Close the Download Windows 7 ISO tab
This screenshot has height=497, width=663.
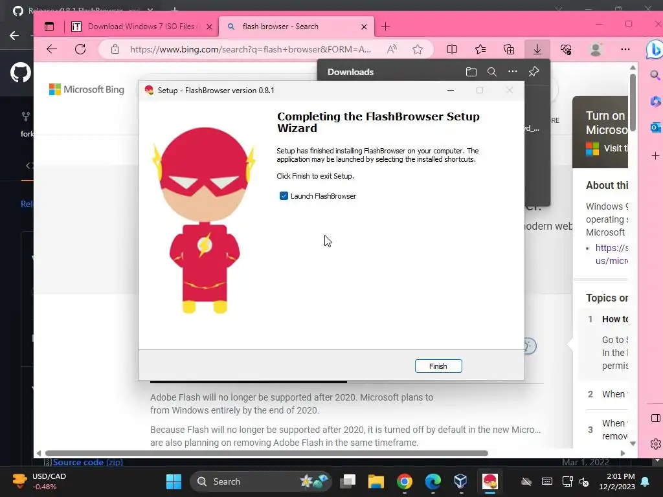[209, 27]
